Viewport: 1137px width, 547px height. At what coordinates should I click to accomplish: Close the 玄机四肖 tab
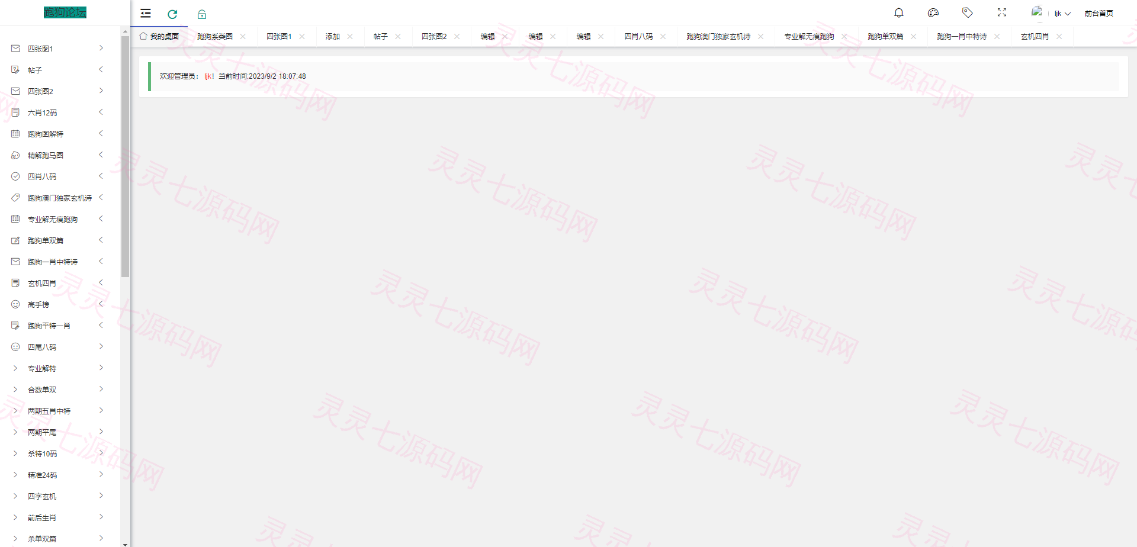tap(1059, 37)
